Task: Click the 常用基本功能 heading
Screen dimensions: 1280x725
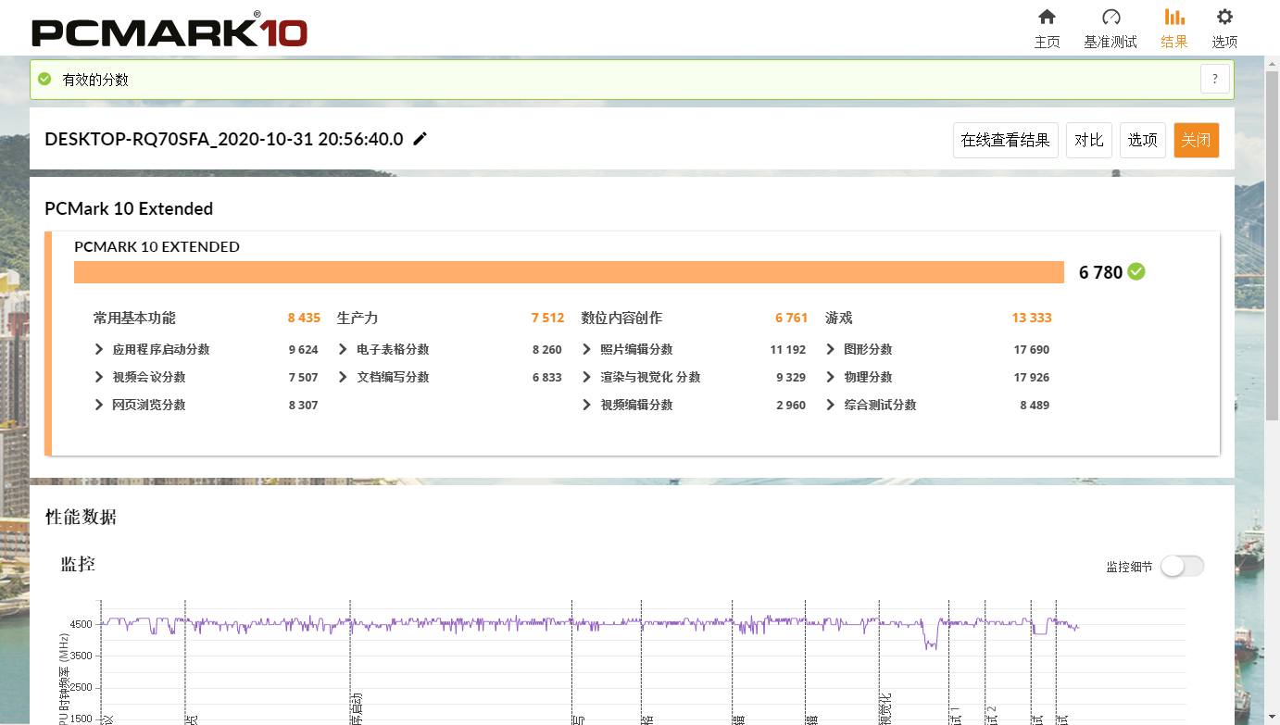Action: tap(134, 318)
